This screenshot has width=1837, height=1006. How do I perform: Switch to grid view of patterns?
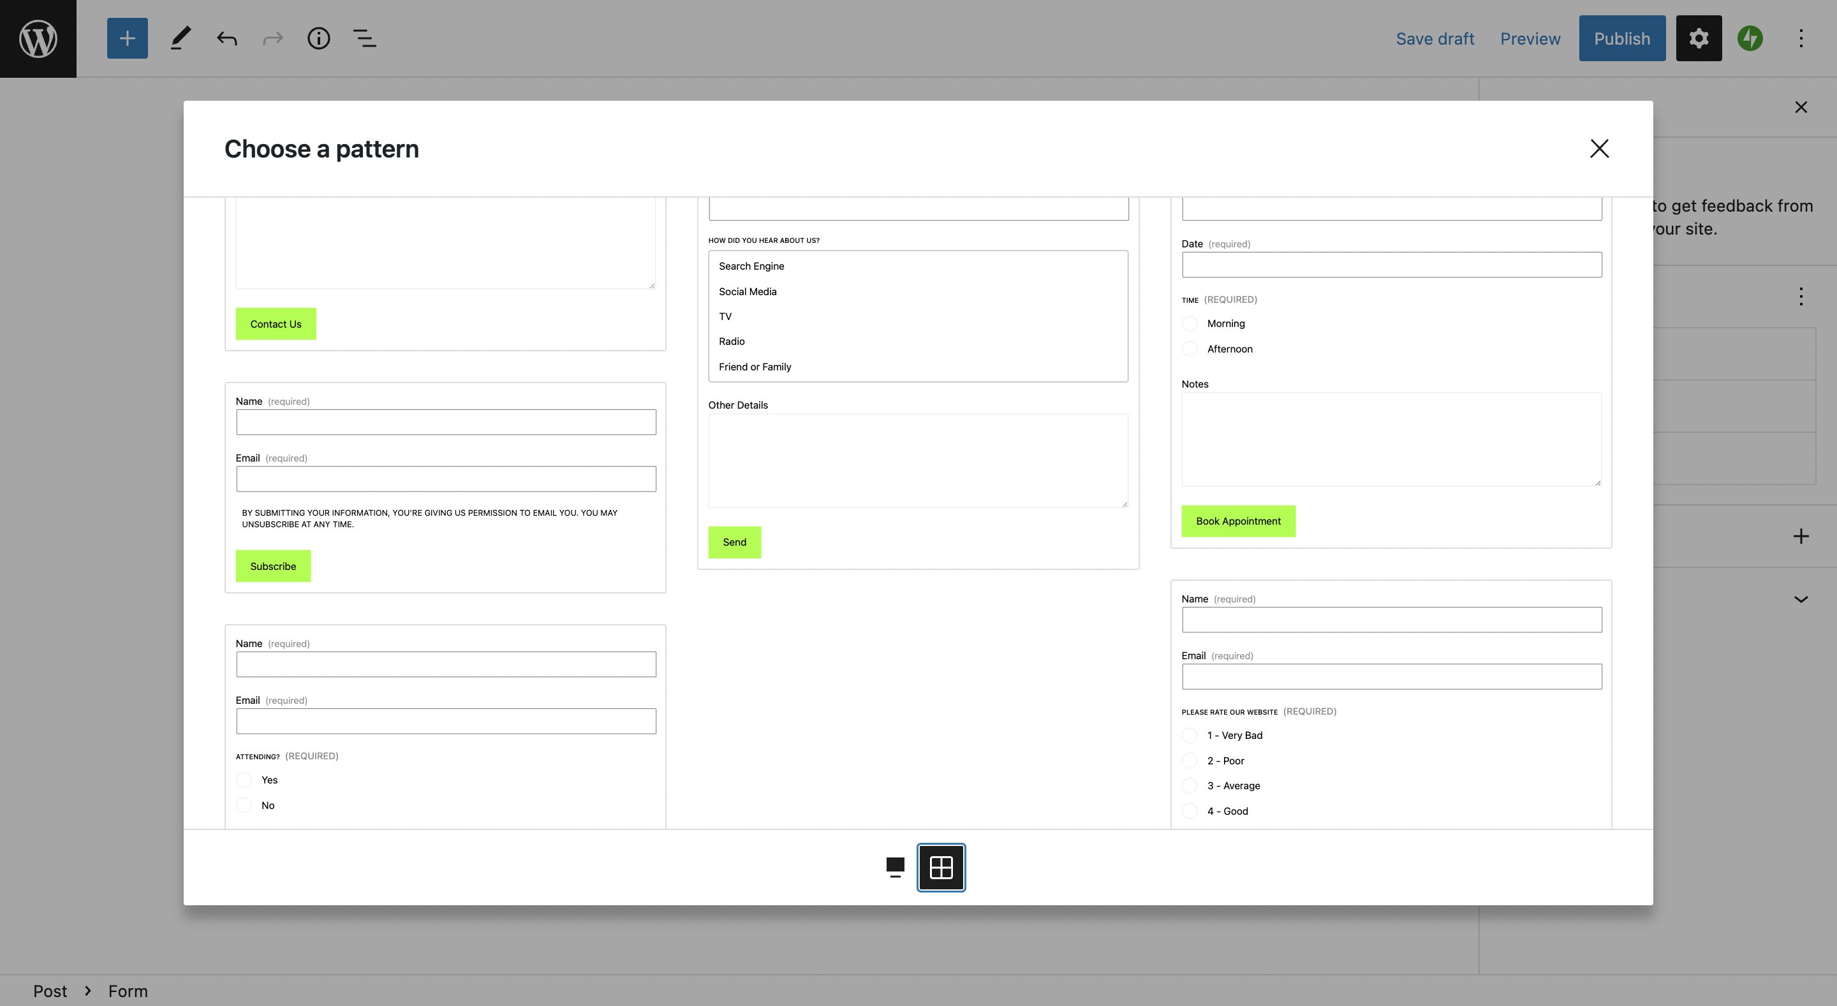tap(941, 867)
